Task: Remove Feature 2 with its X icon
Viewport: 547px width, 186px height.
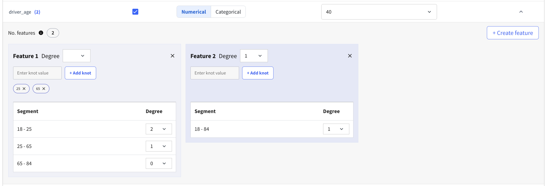Action: [350, 56]
